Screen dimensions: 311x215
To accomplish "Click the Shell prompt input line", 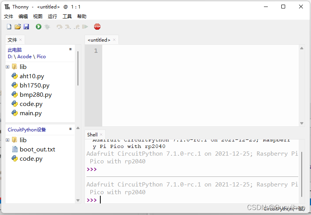I will tap(193, 200).
